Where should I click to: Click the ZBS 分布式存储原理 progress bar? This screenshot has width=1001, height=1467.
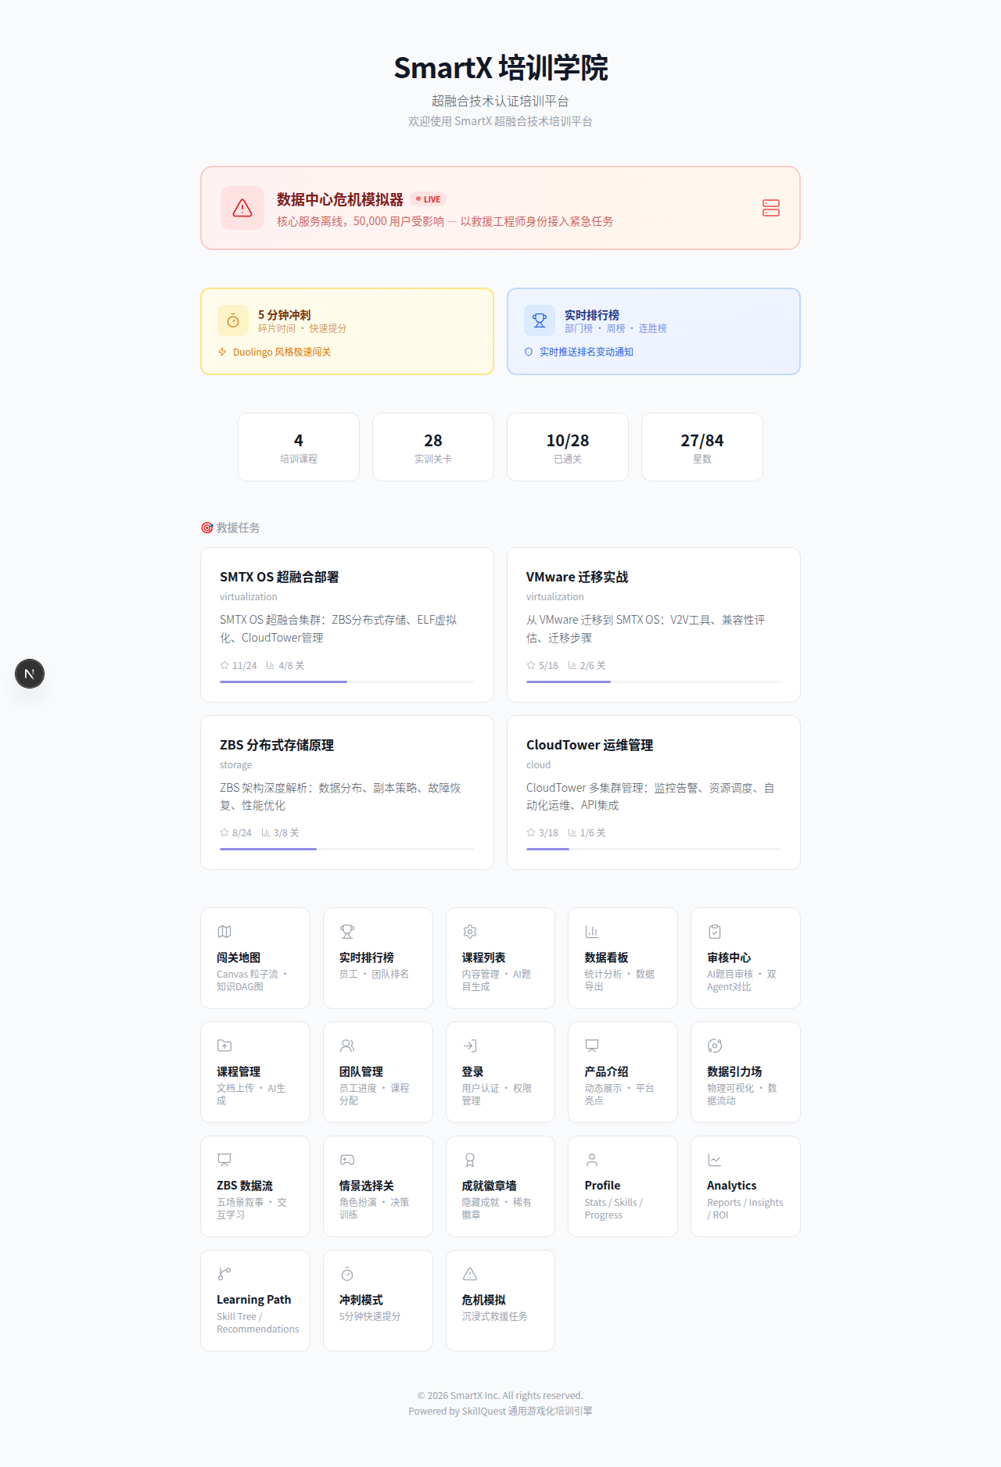pyautogui.click(x=346, y=849)
